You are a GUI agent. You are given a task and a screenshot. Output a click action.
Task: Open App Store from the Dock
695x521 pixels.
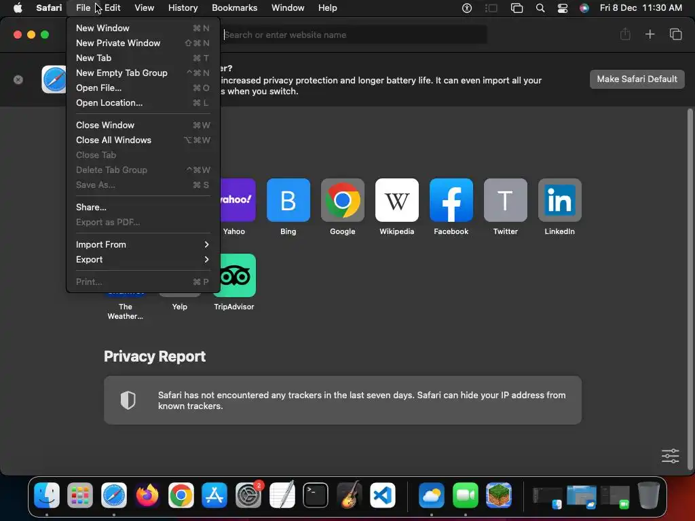pos(214,495)
